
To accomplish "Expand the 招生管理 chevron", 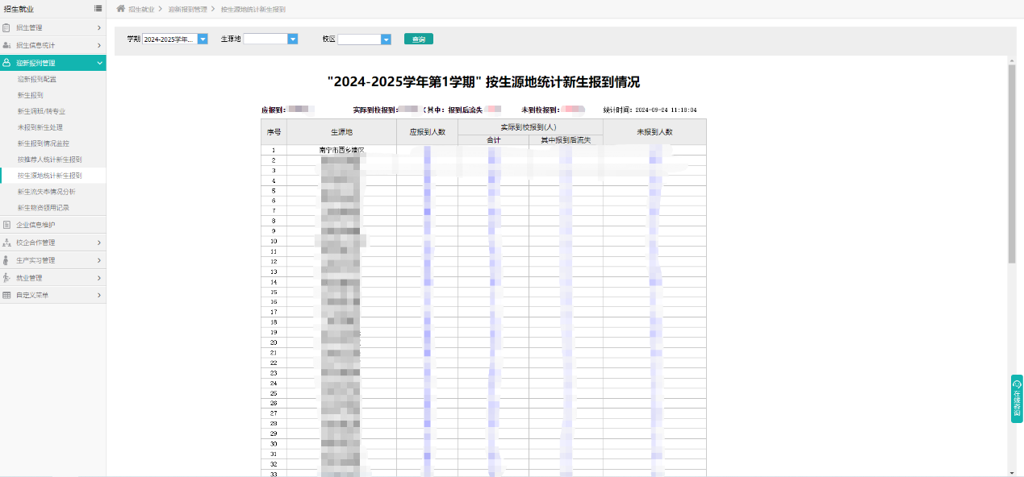I will [98, 27].
